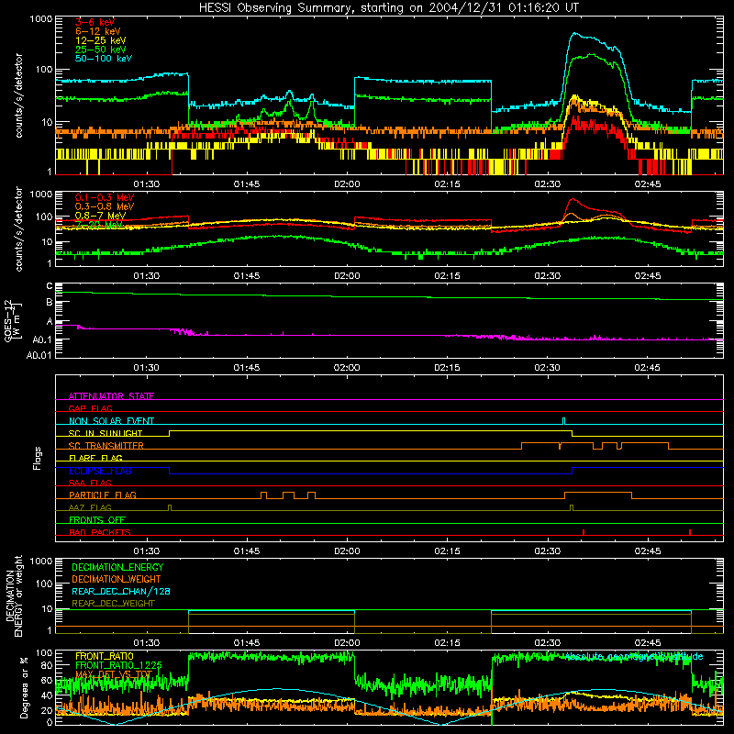Click the REAR_DEC_WEIGHT legend label
Viewport: 734px width, 734px height.
point(113,604)
